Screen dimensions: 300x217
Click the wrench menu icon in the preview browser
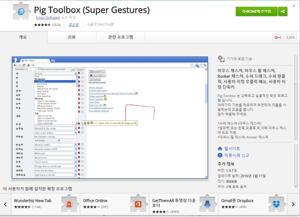(205, 65)
